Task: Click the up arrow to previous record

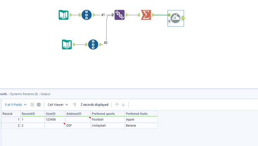Action: 117,105
